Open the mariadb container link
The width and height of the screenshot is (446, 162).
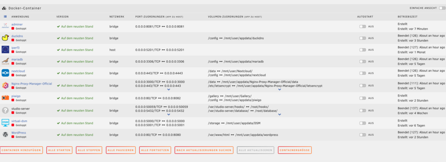pos(17,59)
